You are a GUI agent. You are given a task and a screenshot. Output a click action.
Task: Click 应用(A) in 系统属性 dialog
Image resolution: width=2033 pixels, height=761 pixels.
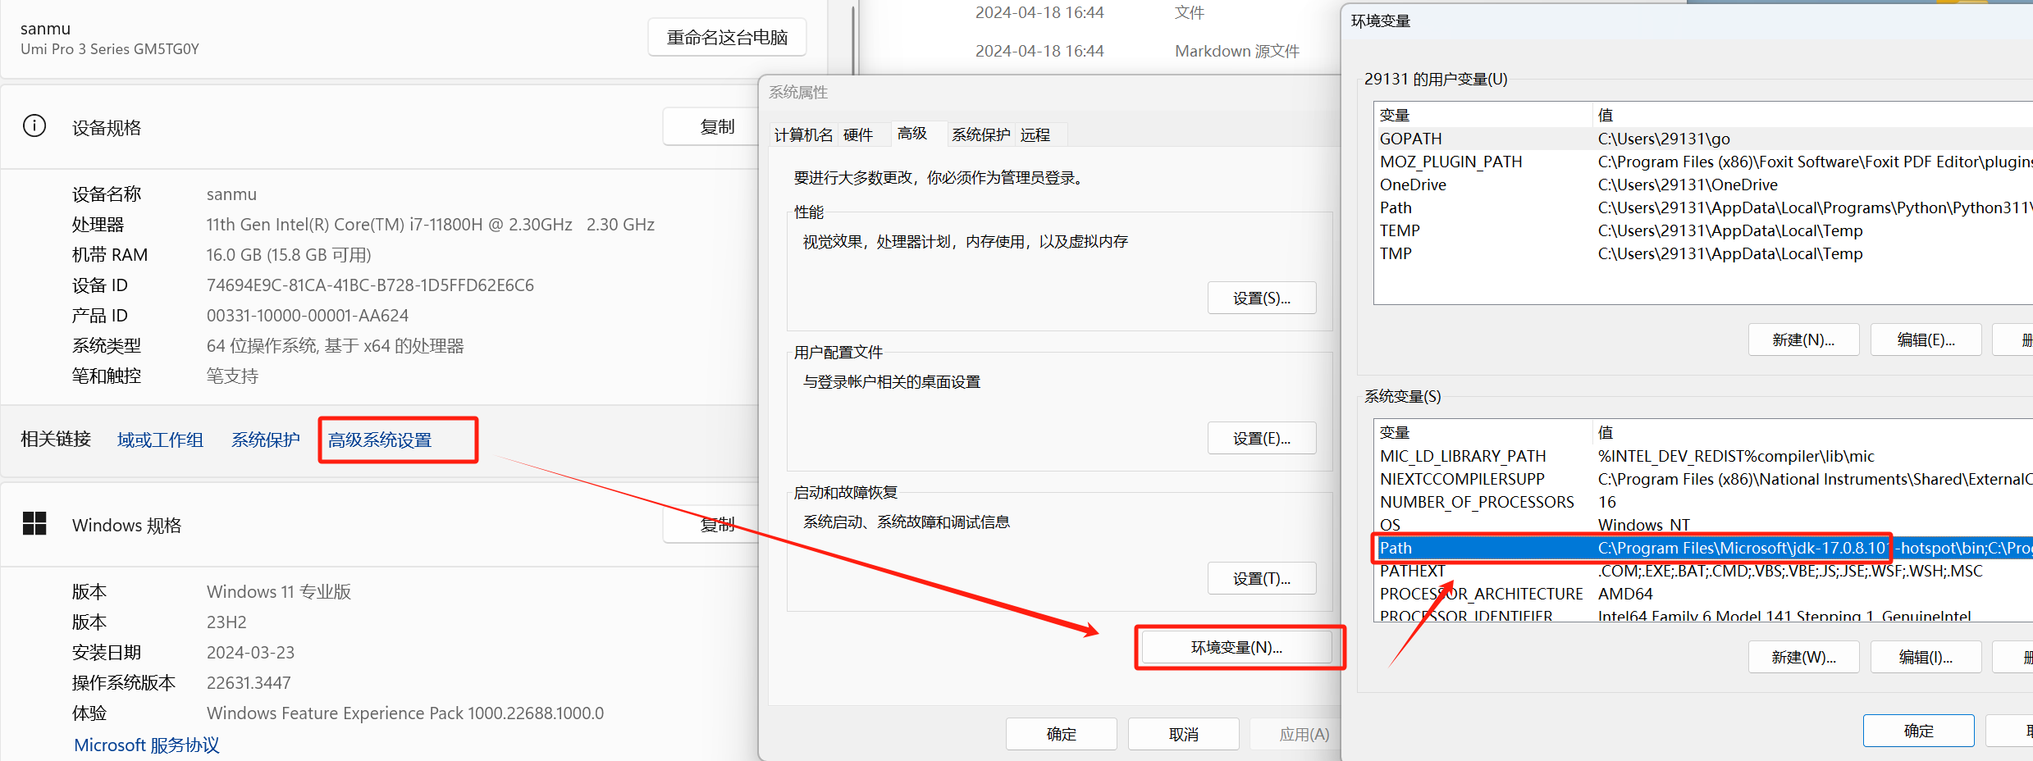[x=1304, y=733]
